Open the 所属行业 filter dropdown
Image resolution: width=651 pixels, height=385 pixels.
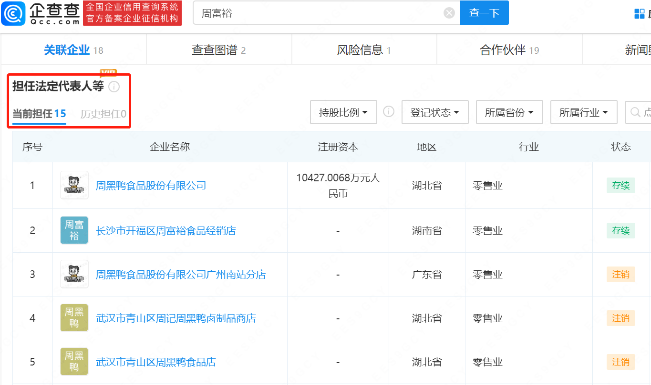point(584,112)
